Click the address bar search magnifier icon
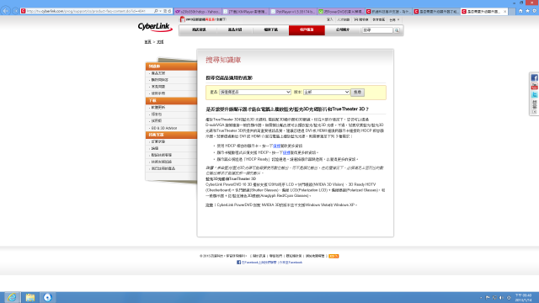 156,11
